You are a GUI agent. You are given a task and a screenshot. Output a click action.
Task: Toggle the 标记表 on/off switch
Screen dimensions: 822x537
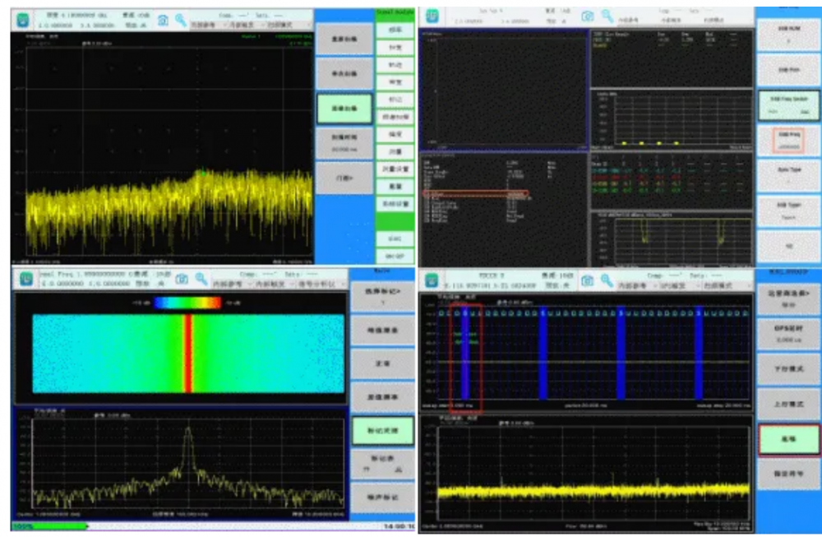click(381, 464)
